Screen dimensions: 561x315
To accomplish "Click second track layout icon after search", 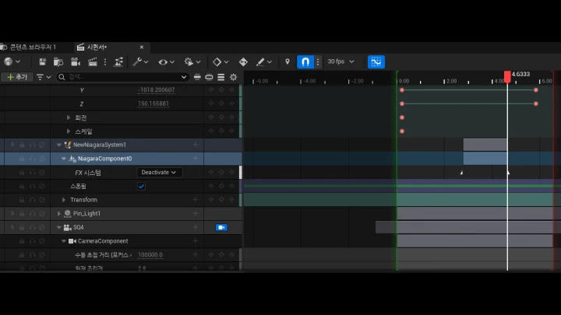I will coord(209,77).
